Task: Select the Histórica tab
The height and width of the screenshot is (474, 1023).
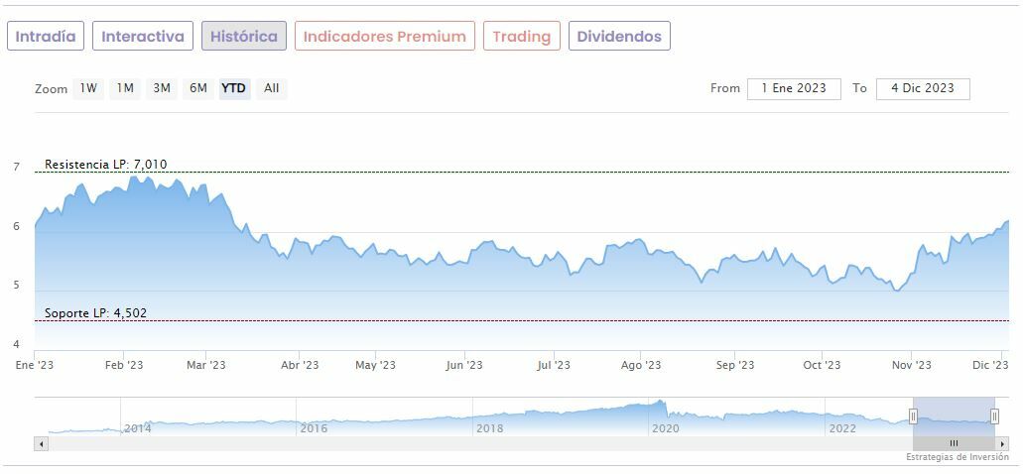Action: coord(244,37)
